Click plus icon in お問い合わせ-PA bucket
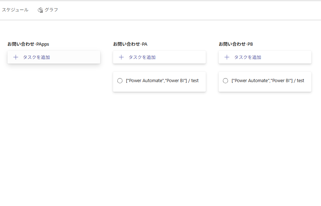The height and width of the screenshot is (206, 321). click(121, 57)
